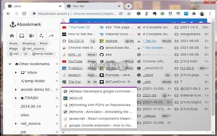The width and height of the screenshot is (217, 136).
Task: Click the home icon button in Abookmark sidebar
Action: [x=12, y=36]
